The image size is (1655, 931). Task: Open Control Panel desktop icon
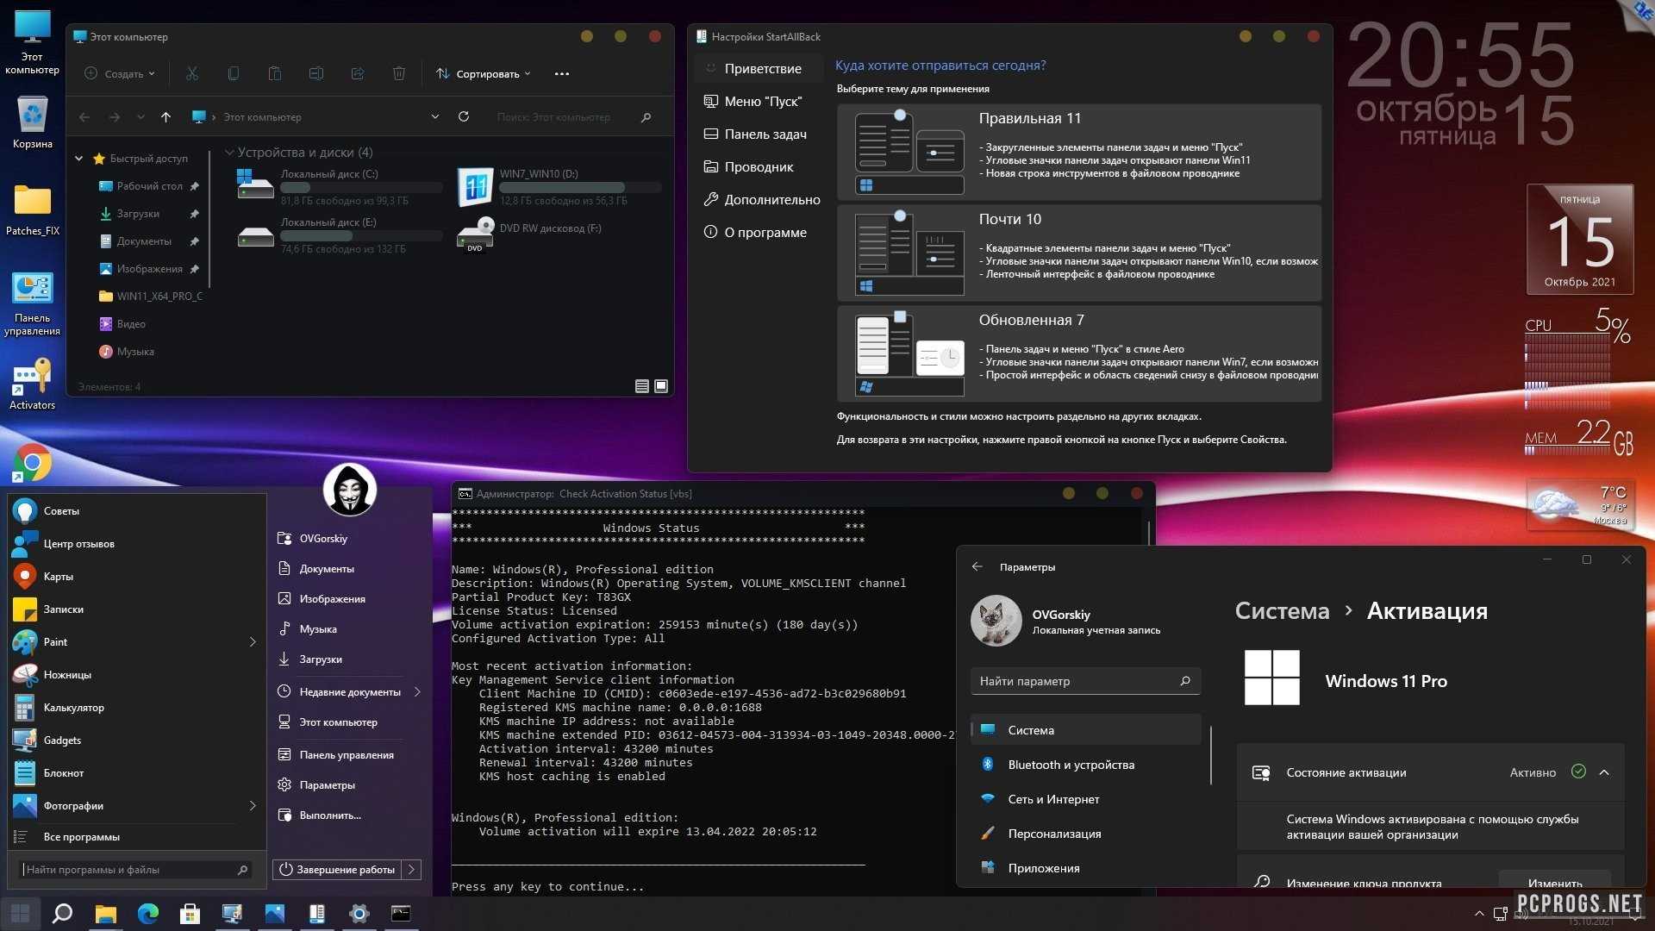pyautogui.click(x=33, y=304)
